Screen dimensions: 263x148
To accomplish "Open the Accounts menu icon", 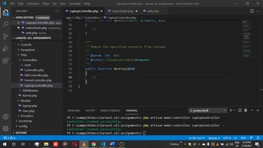I will coord(5,117).
